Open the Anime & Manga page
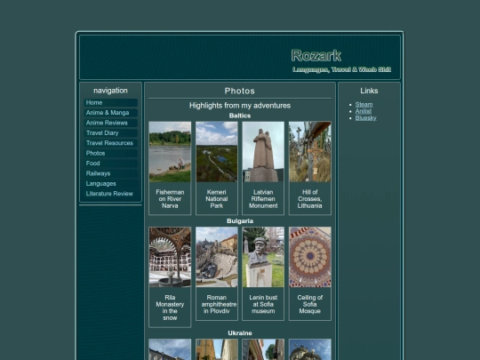 pyautogui.click(x=110, y=113)
